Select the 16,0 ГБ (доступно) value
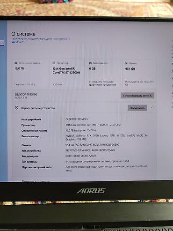This screenshot has height=231, width=173. (x=81, y=130)
